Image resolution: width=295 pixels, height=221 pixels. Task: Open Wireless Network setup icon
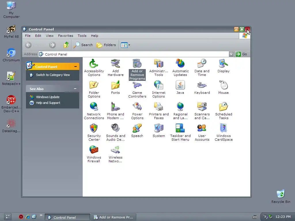(115, 154)
